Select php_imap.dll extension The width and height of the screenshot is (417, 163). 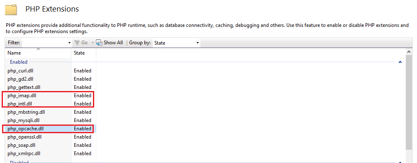point(22,96)
